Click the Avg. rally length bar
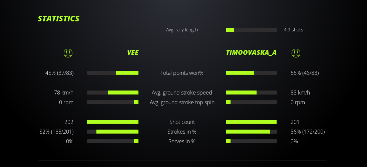 click(251, 30)
